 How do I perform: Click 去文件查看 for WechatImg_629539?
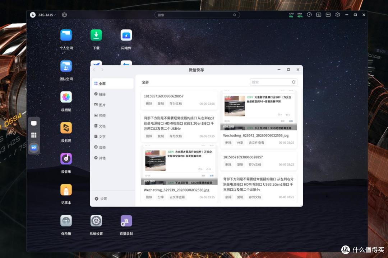(177, 197)
